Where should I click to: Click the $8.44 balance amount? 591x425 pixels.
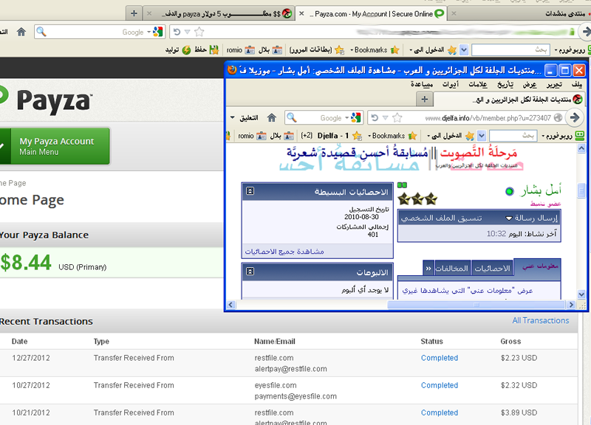(26, 263)
